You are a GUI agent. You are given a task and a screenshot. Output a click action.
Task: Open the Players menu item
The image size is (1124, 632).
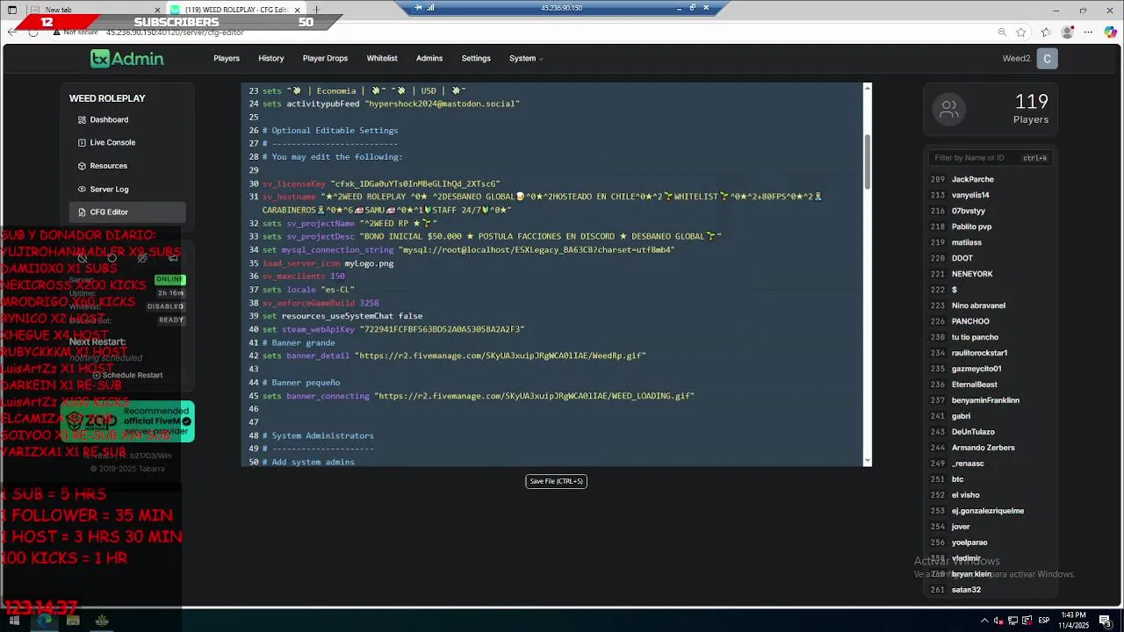(227, 59)
